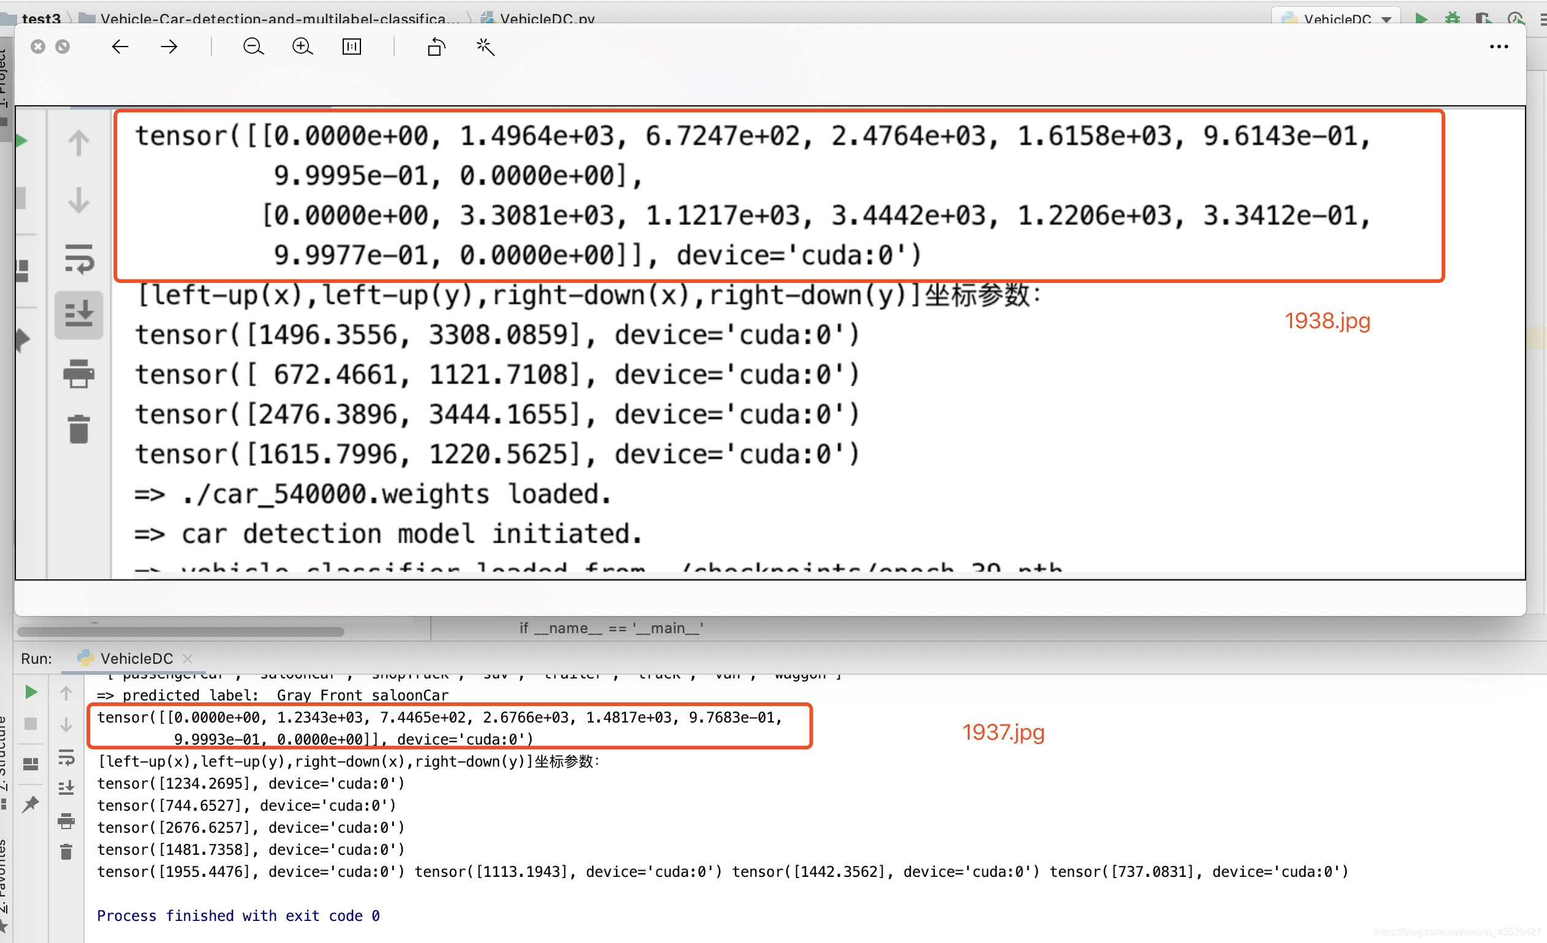Show image at actual size
1547x943 pixels.
coord(352,47)
